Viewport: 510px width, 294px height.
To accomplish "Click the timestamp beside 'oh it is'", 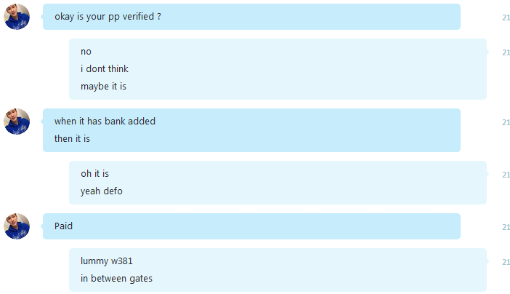I will pos(506,175).
